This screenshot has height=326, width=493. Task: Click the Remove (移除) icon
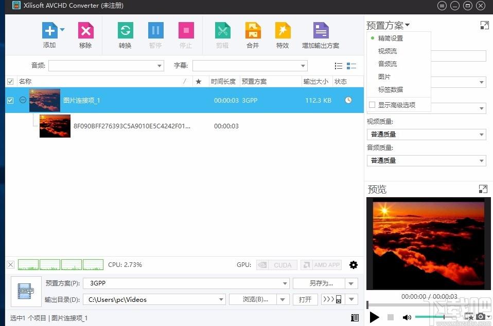point(86,30)
